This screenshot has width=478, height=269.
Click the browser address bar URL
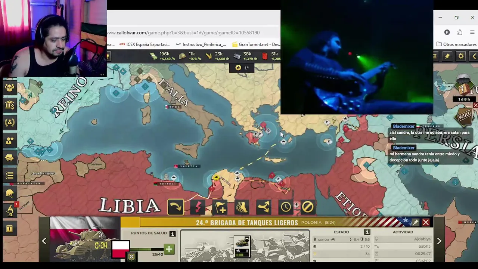tap(183, 33)
